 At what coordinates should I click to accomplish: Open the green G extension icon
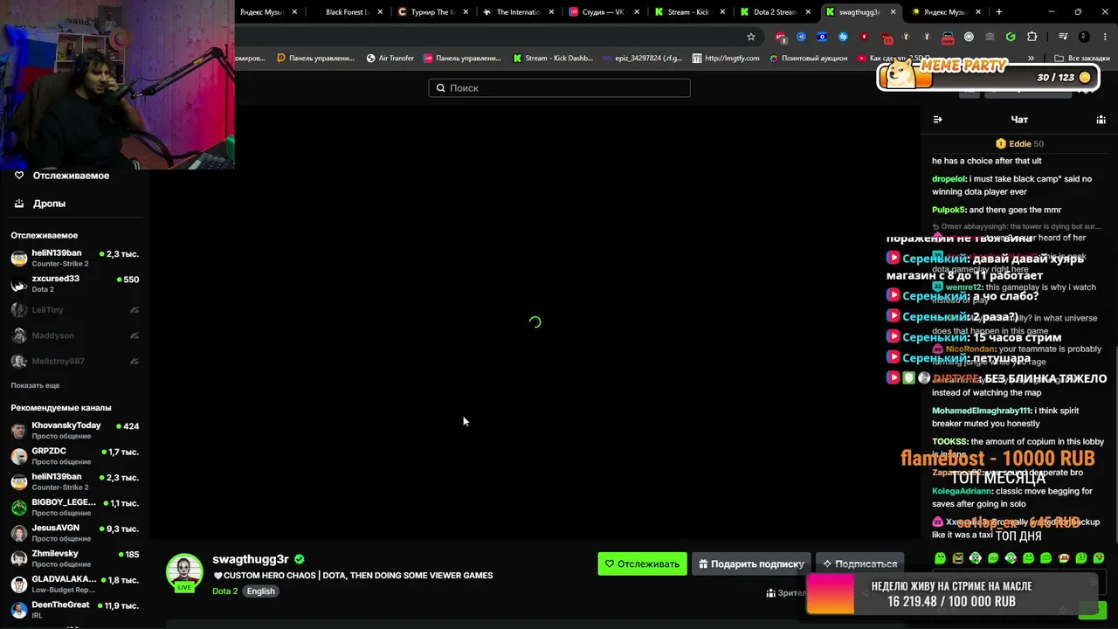click(x=1011, y=37)
